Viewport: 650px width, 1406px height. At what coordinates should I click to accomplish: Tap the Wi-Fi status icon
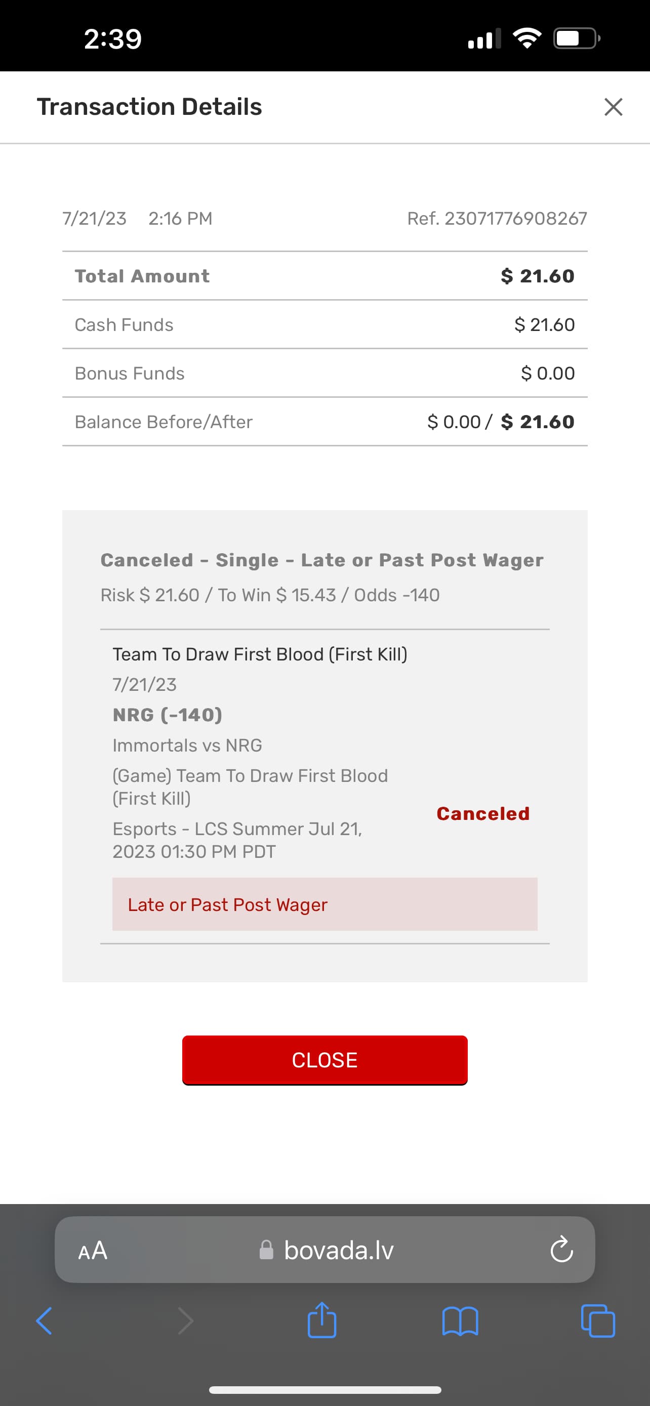[526, 38]
